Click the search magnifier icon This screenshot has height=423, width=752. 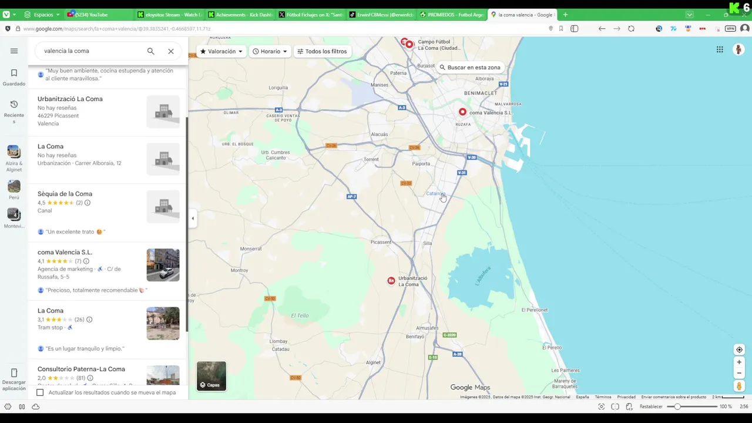[151, 51]
